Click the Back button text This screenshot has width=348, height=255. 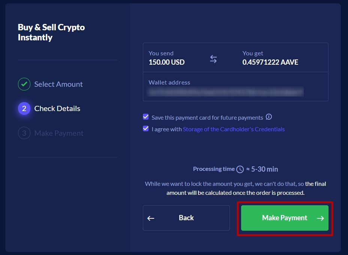[x=186, y=218]
